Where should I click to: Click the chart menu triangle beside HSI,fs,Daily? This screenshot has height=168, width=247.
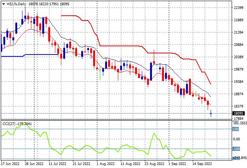click(x=3, y=4)
